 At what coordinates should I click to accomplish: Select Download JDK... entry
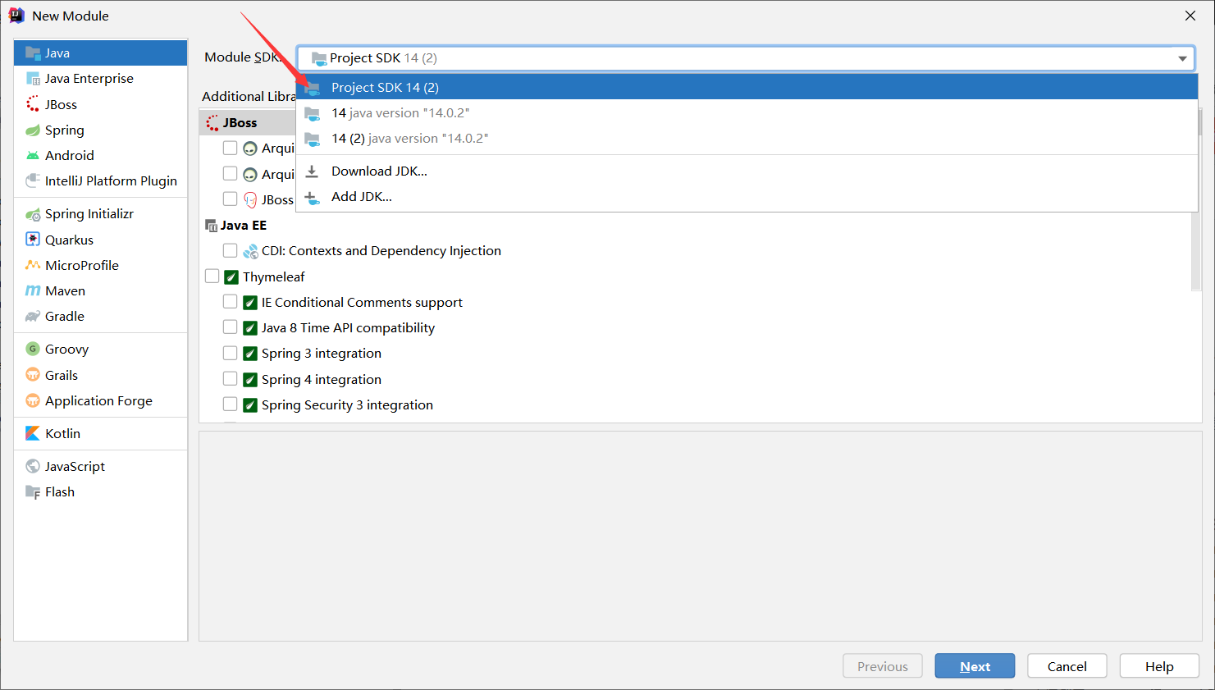(x=747, y=171)
